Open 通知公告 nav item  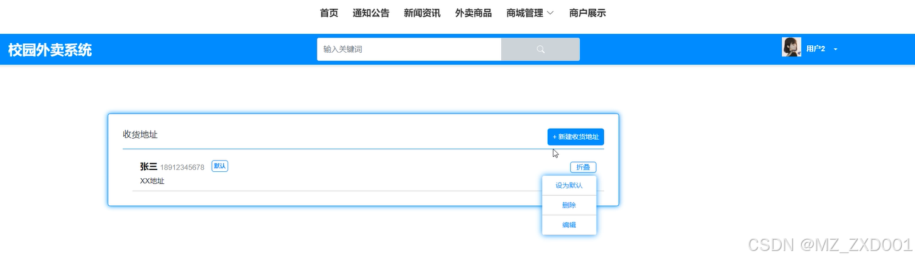click(371, 13)
